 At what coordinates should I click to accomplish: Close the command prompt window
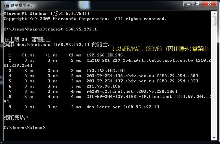click(210, 4)
